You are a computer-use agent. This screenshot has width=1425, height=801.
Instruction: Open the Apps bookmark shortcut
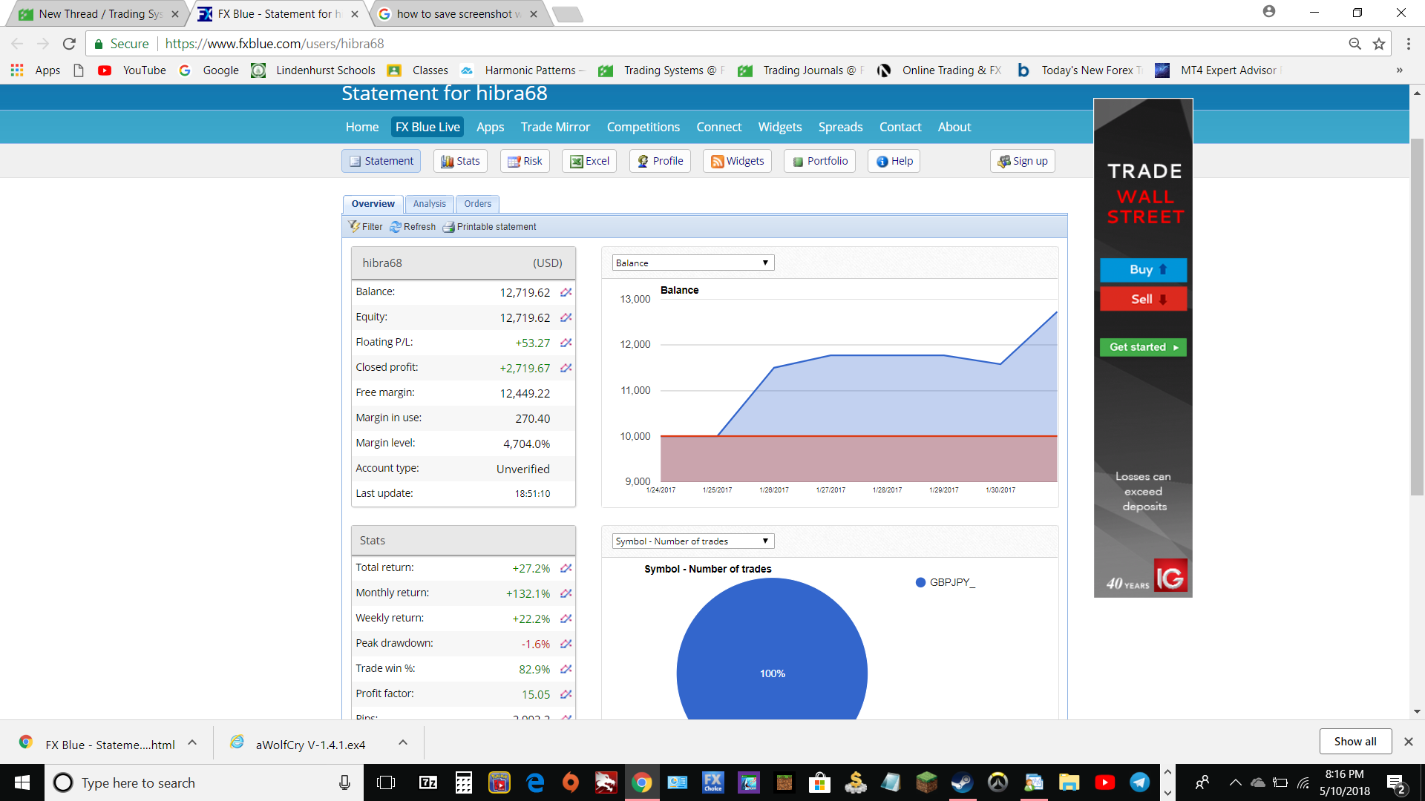(36, 70)
